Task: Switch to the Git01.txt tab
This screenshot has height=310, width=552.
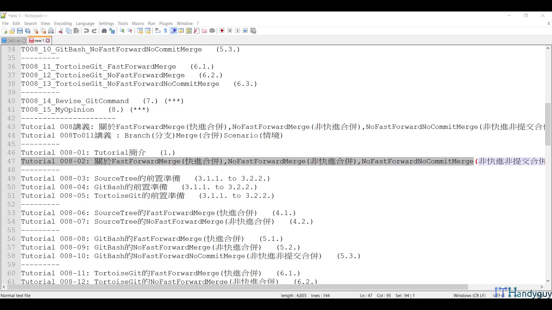Action: pos(13,40)
